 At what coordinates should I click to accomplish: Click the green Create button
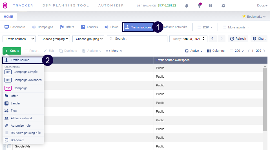coord(12,51)
